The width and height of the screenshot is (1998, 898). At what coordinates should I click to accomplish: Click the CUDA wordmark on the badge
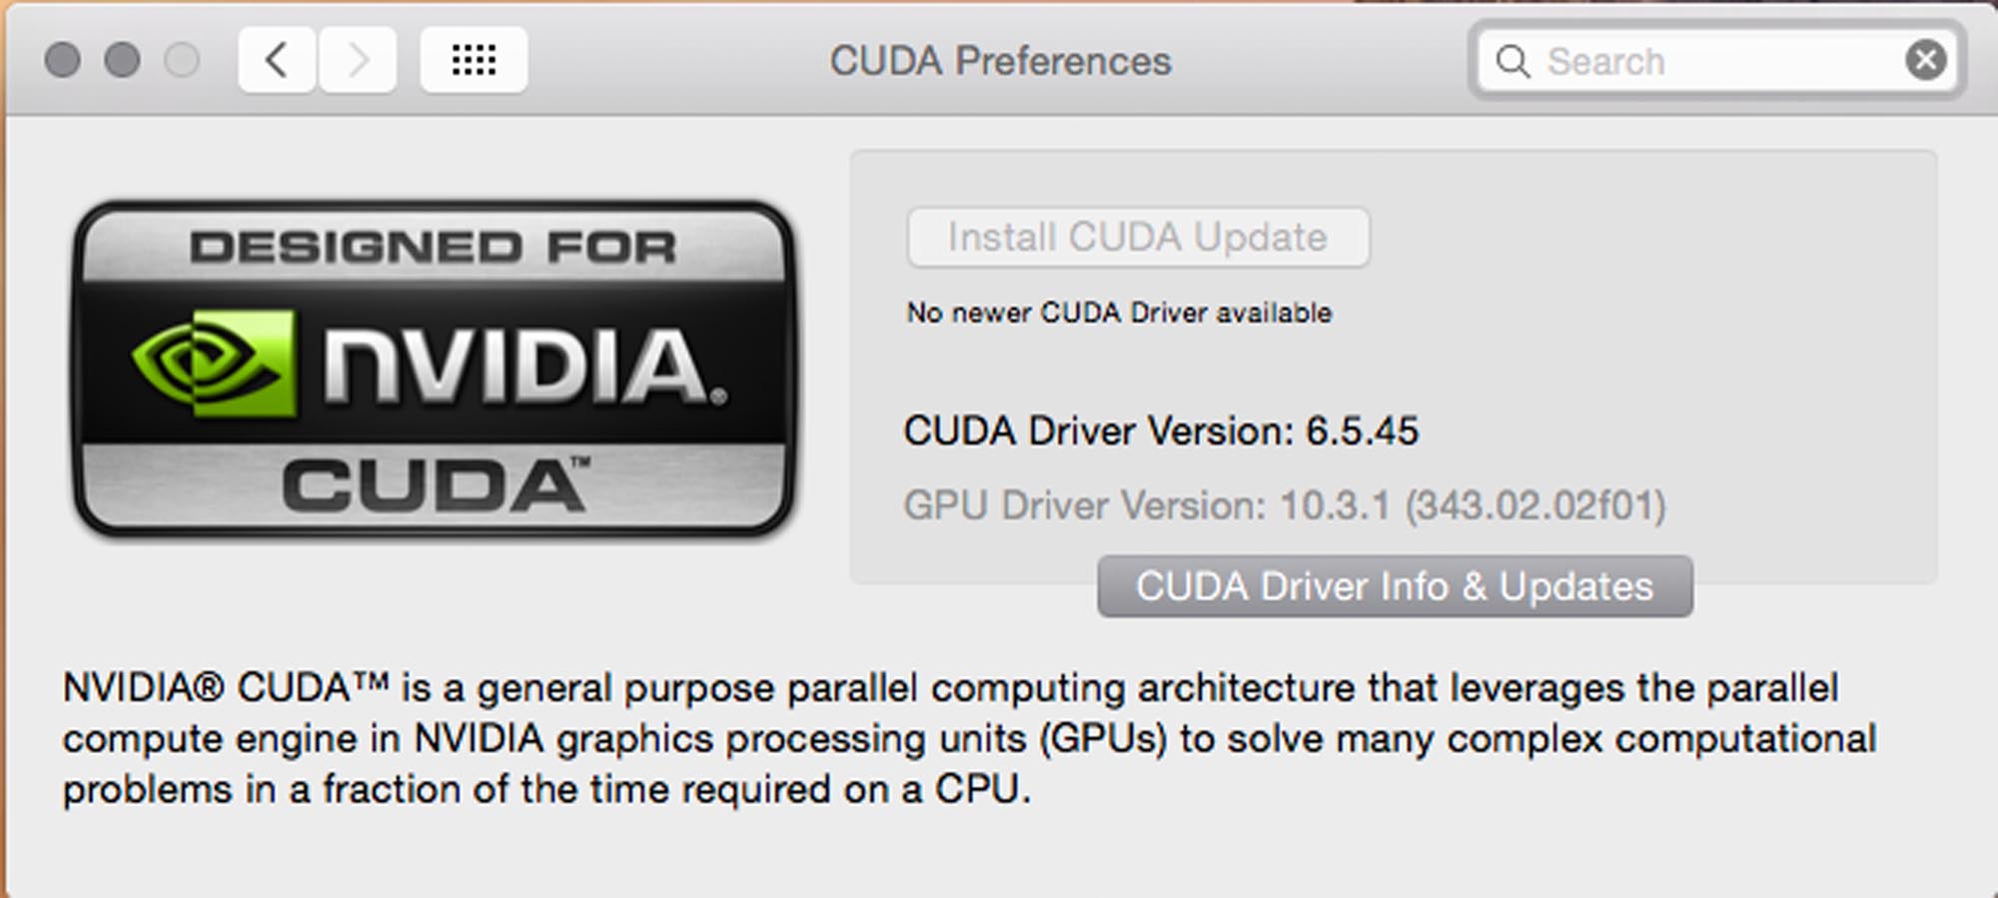(x=436, y=486)
